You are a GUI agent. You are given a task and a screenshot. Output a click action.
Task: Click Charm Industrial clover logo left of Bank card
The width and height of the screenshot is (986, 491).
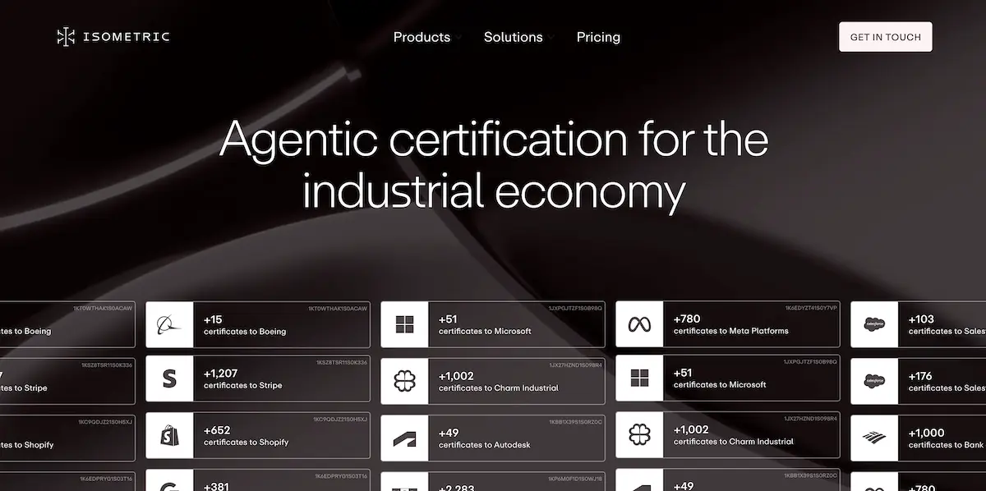[x=639, y=435]
